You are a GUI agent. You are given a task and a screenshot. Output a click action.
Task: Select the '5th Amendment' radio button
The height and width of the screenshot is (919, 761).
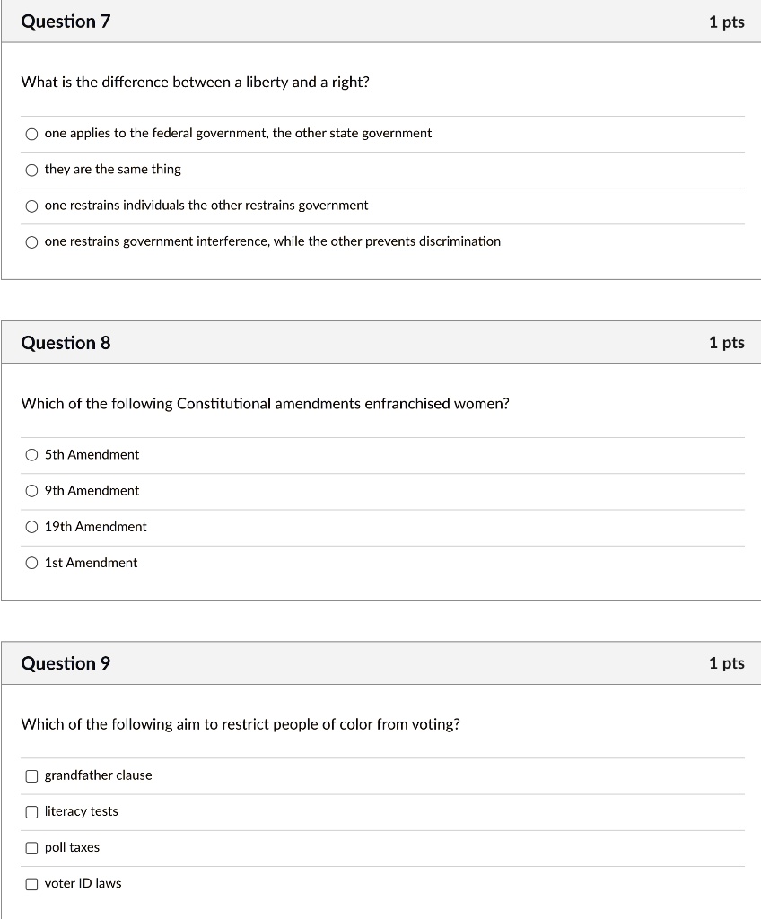[x=31, y=455]
